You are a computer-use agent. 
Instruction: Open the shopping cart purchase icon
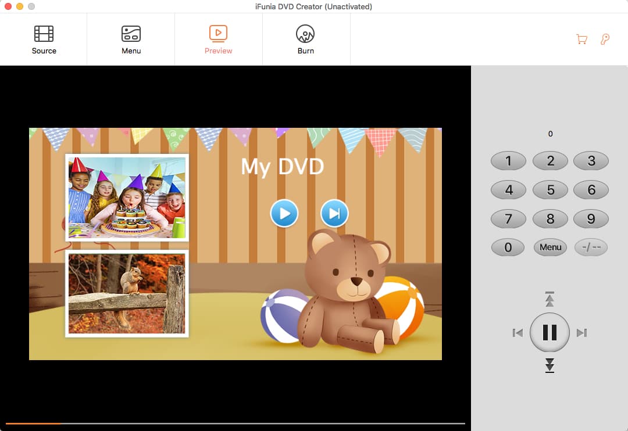tap(581, 39)
